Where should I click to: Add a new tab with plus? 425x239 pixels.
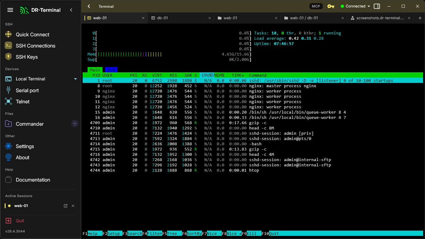[x=419, y=18]
